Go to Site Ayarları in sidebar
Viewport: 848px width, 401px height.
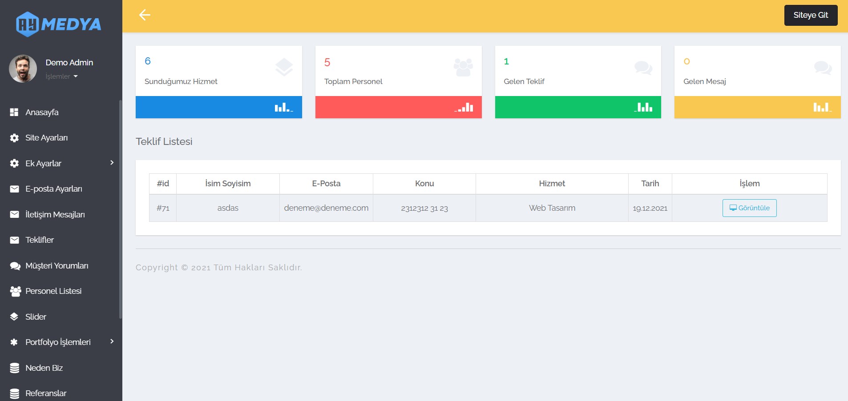pyautogui.click(x=46, y=138)
